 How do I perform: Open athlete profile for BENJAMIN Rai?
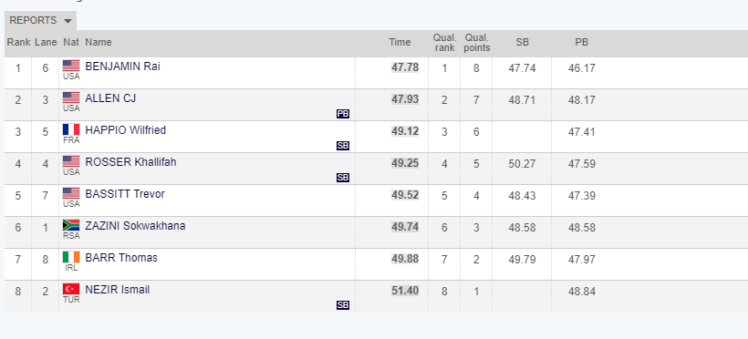pyautogui.click(x=122, y=67)
